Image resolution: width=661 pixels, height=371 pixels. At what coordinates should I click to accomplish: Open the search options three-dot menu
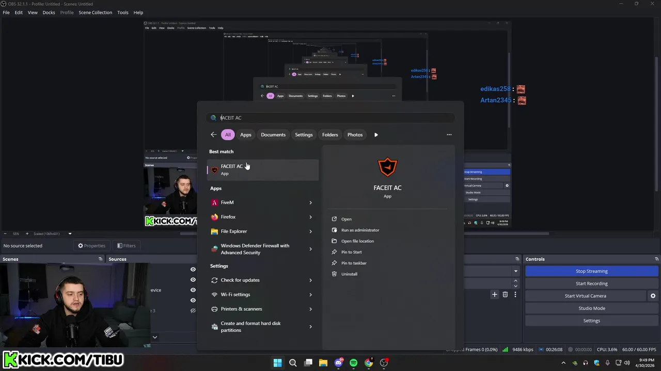[x=449, y=134]
